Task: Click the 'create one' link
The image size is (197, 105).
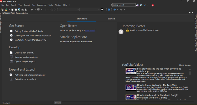Action: [90, 30]
